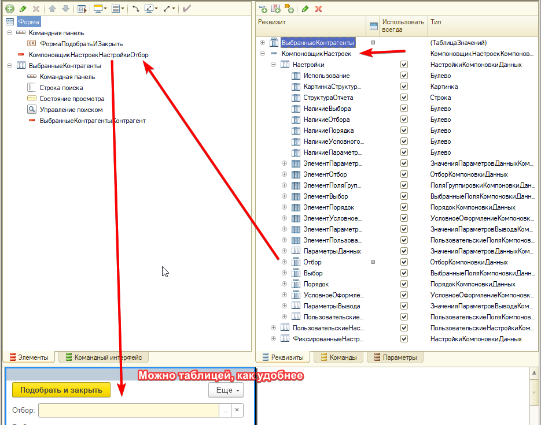Click inside the Отбор input field
This screenshot has height=425, width=541.
[127, 411]
